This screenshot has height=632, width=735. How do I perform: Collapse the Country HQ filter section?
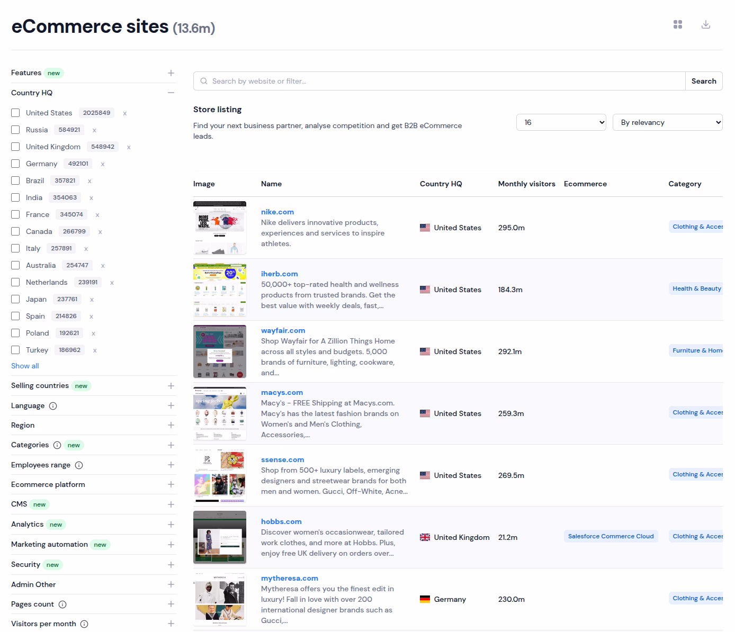(171, 93)
